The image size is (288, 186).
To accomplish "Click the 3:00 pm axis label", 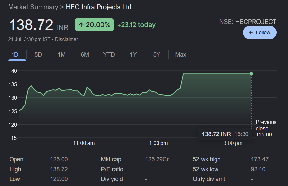I will click(x=233, y=143).
